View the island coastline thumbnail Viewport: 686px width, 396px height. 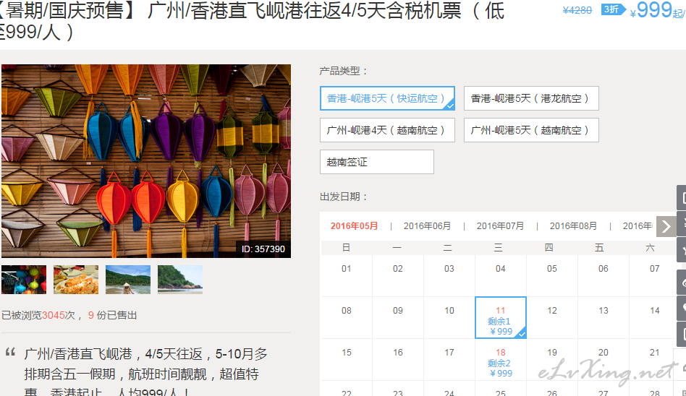pyautogui.click(x=179, y=280)
